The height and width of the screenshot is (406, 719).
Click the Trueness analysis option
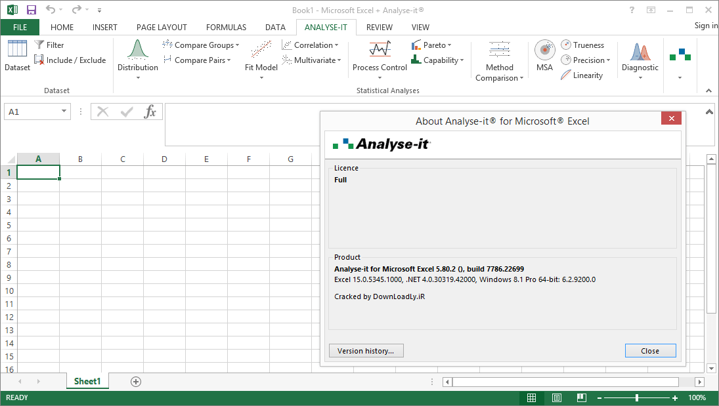[584, 45]
